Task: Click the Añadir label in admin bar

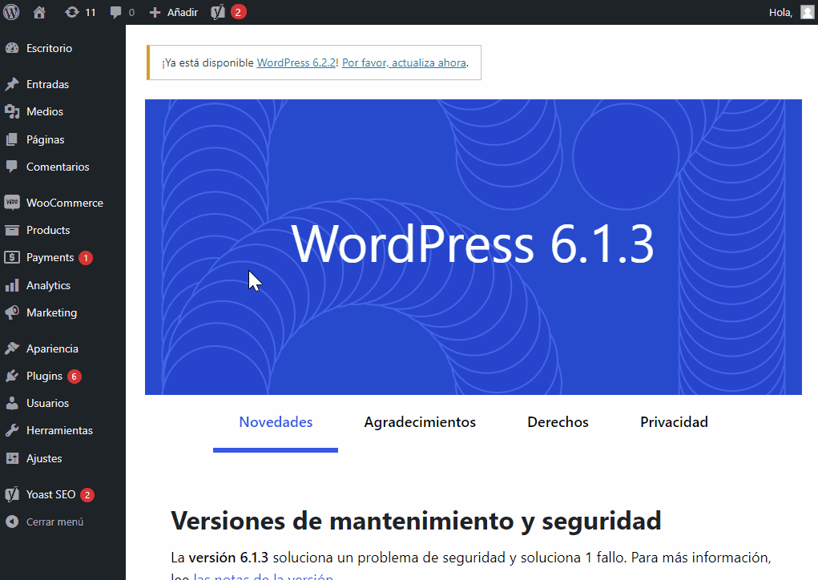Action: [x=183, y=13]
